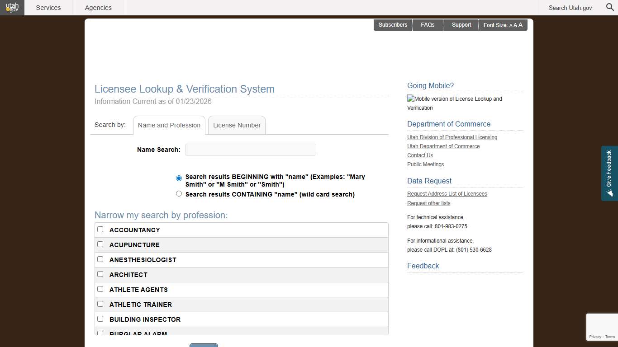Screen dimensions: 618x347
Task: Select the smallest font size A
Action: coord(510,25)
